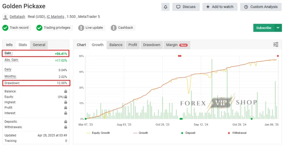Select the Margin chart tab
Screen dimensions: 284x146
click(177, 45)
